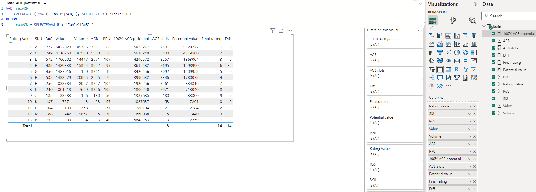Uncheck the Volume field checkbox
This screenshot has width=536, height=192.
[x=493, y=113]
